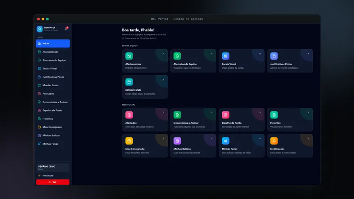This screenshot has height=199, width=354.
Task: Click the Meu Consignado sidebar icon
Action: [39, 127]
